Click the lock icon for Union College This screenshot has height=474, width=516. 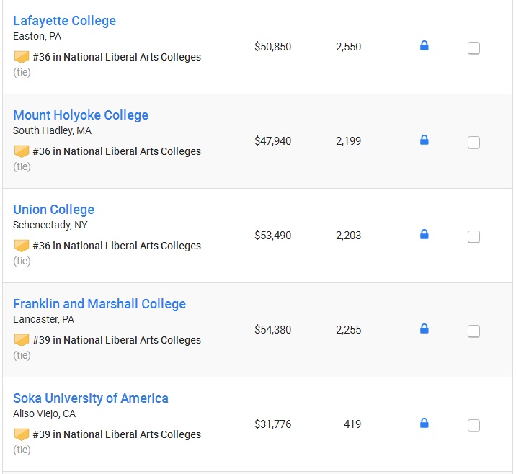click(424, 234)
